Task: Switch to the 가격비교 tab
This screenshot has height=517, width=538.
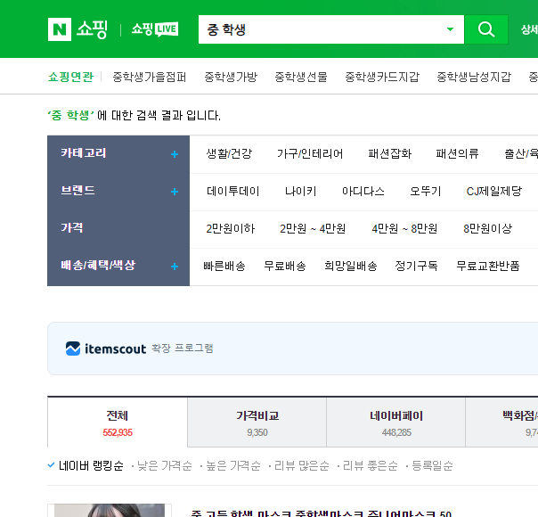Action: point(257,423)
